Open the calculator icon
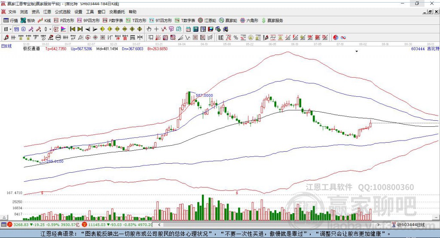The width and height of the screenshot is (440, 238). pyautogui.click(x=196, y=29)
